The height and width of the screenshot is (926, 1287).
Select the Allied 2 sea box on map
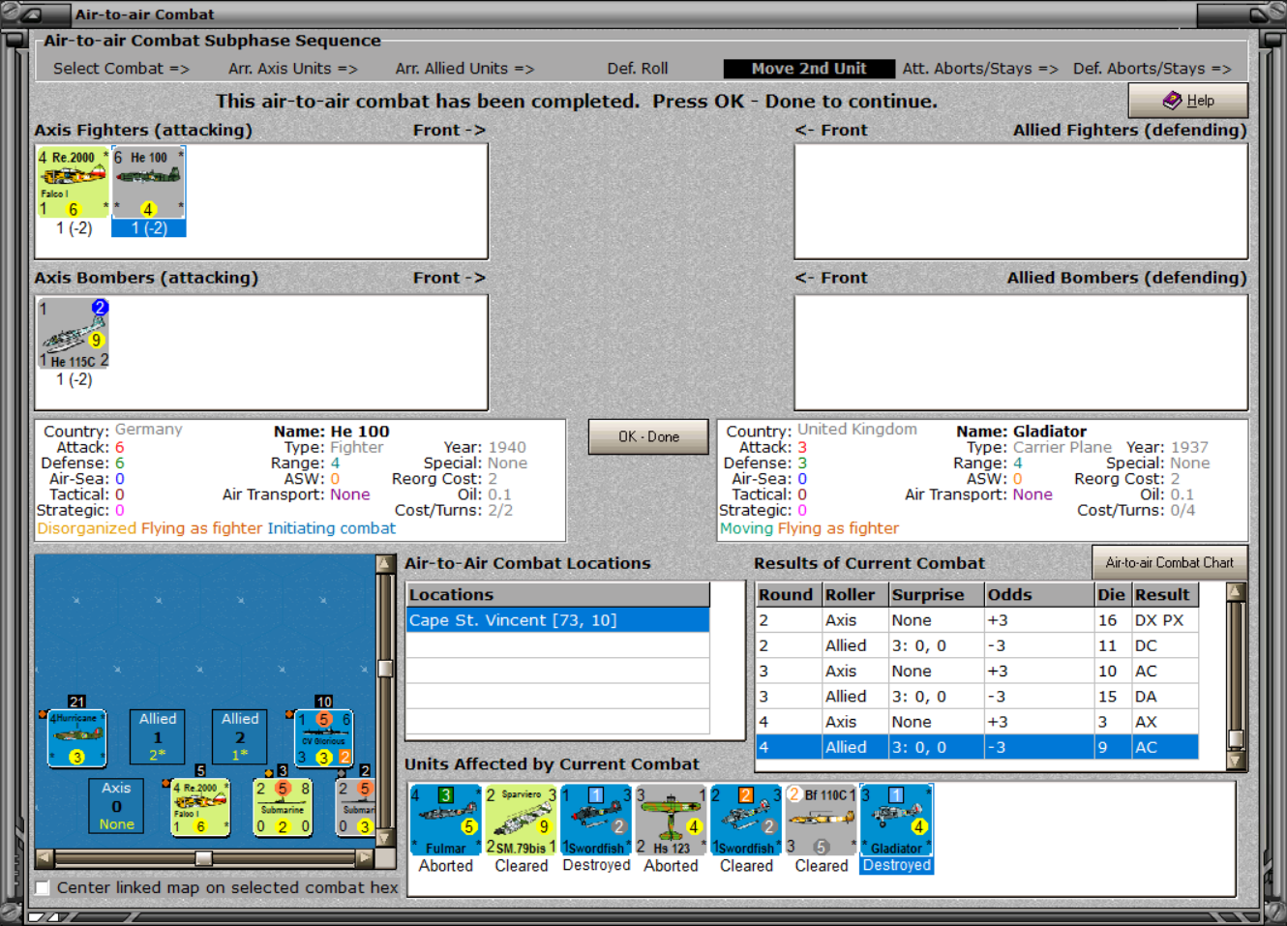pos(240,736)
